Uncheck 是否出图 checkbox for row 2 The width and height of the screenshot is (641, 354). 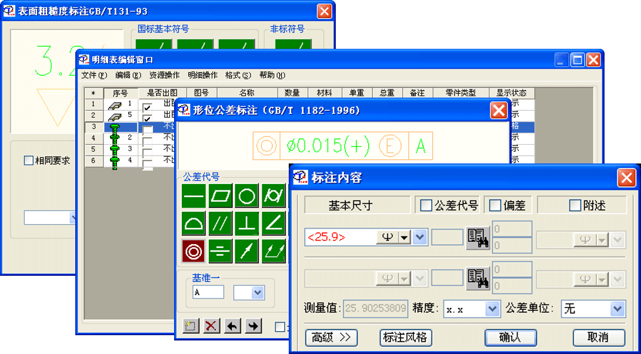click(x=147, y=118)
